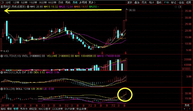
Task: Open F10 company information
Action: point(166,2)
